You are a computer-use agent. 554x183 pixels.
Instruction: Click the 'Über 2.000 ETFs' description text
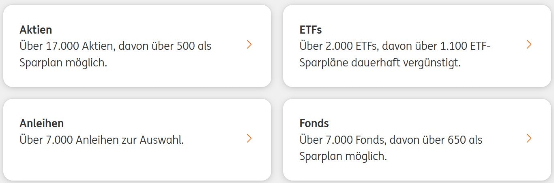346,46
